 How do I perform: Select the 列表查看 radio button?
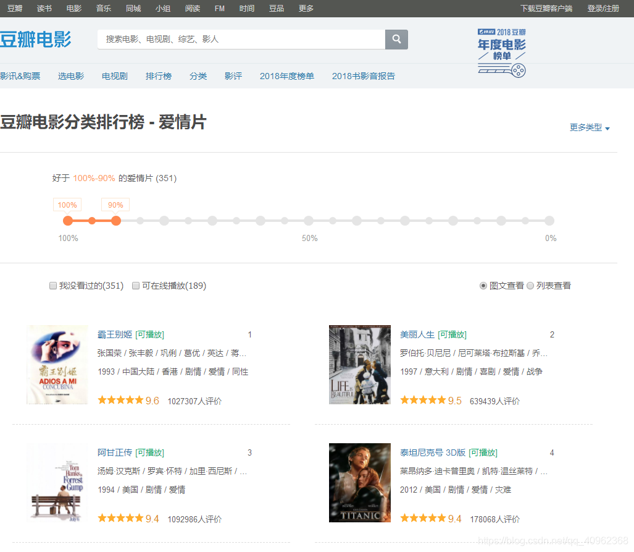[x=530, y=286]
